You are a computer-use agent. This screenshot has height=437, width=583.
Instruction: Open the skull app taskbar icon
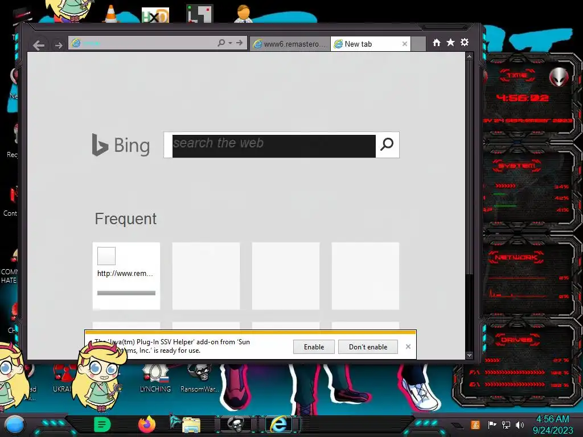click(x=236, y=424)
